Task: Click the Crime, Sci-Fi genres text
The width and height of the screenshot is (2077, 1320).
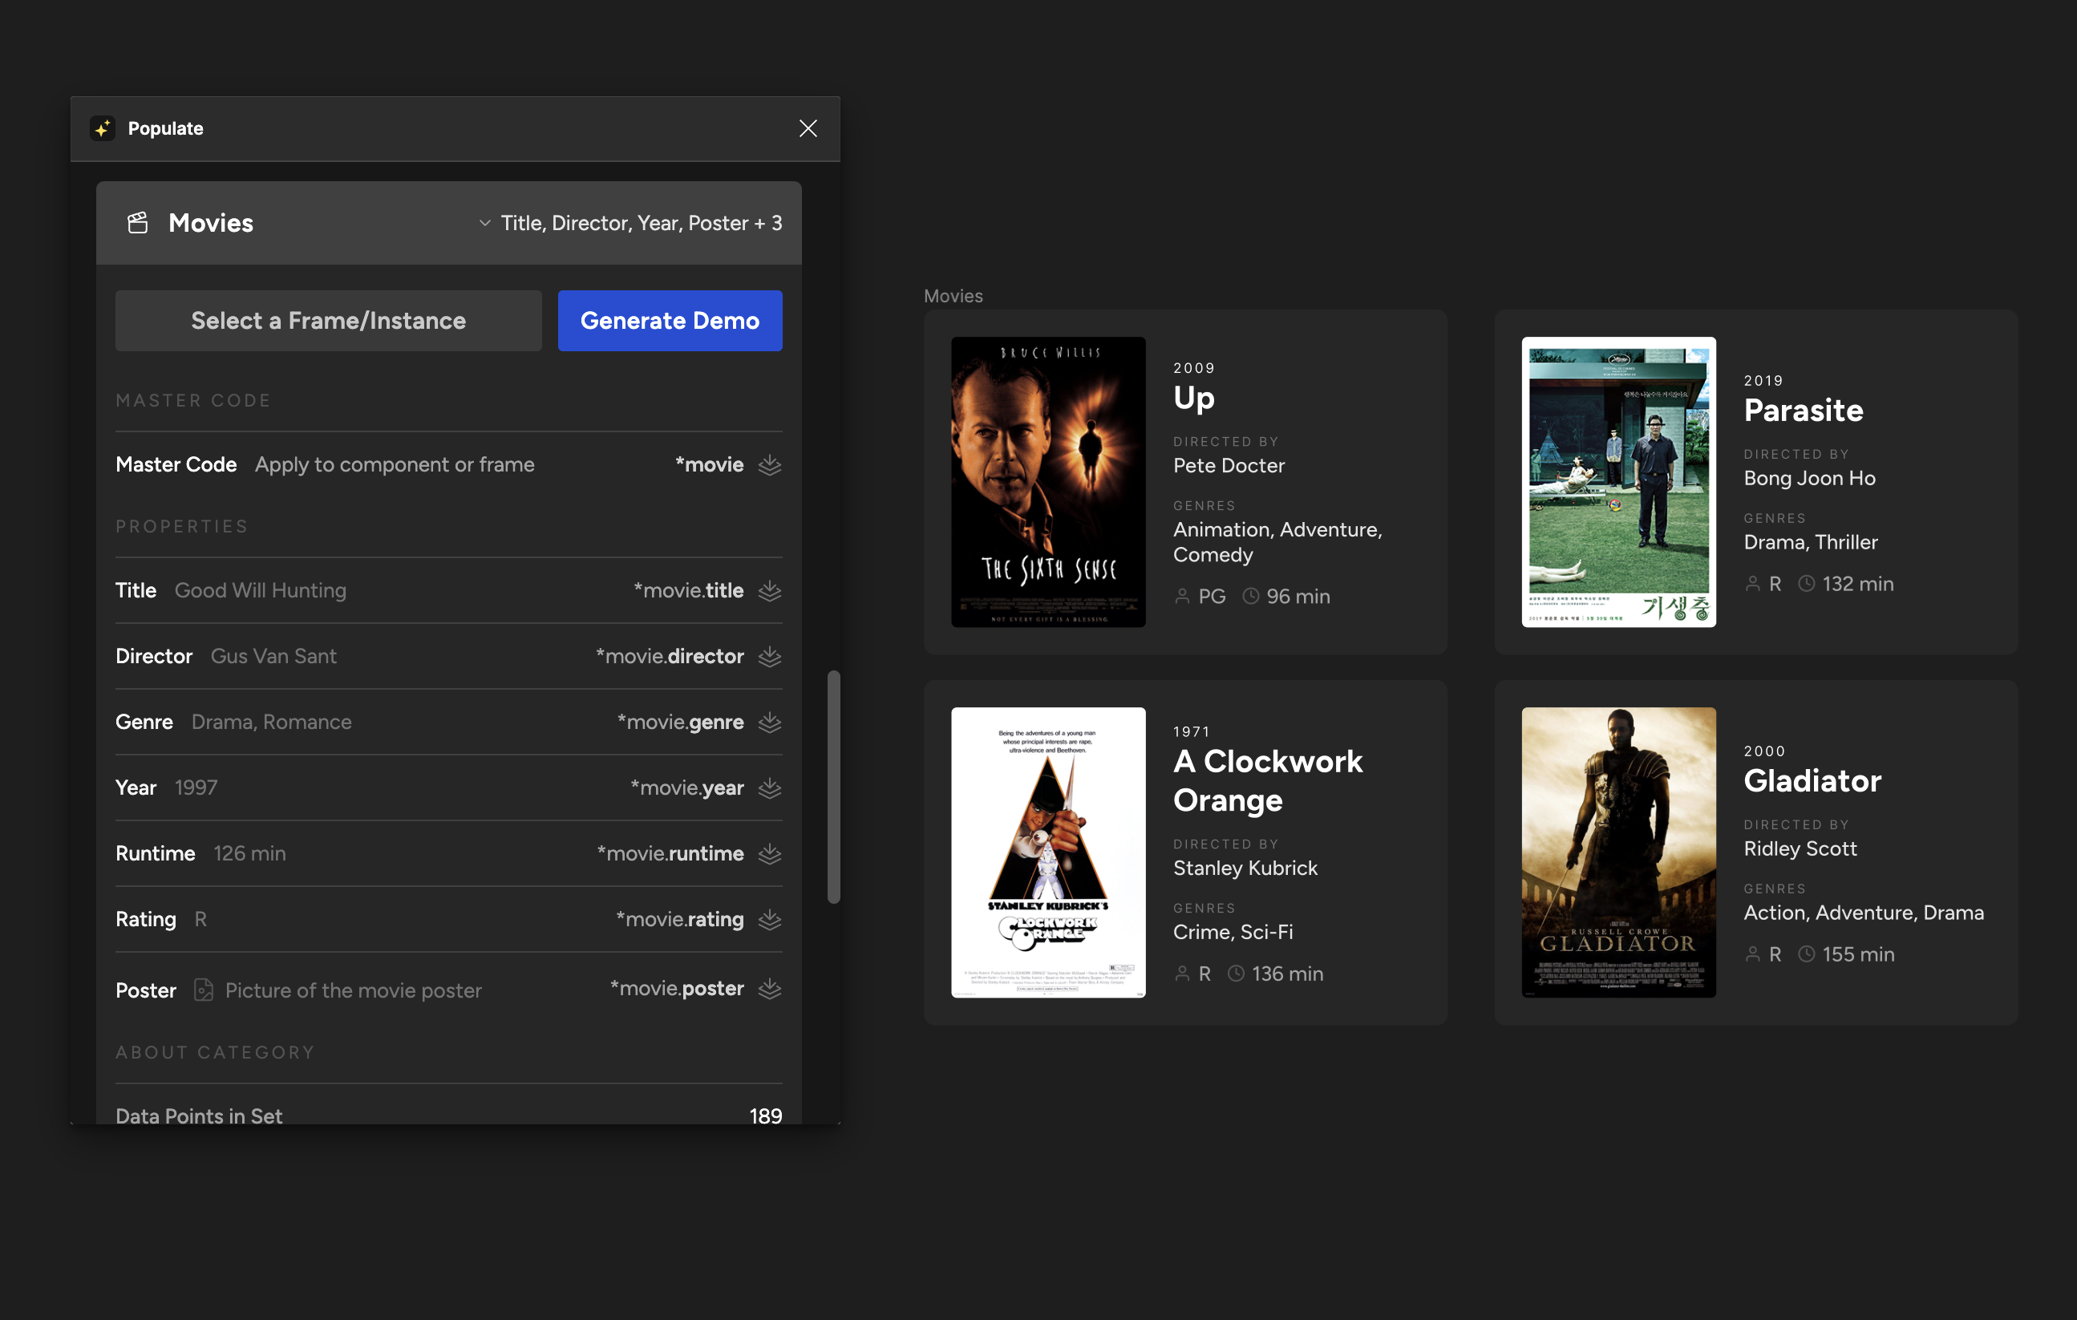Action: click(1233, 932)
